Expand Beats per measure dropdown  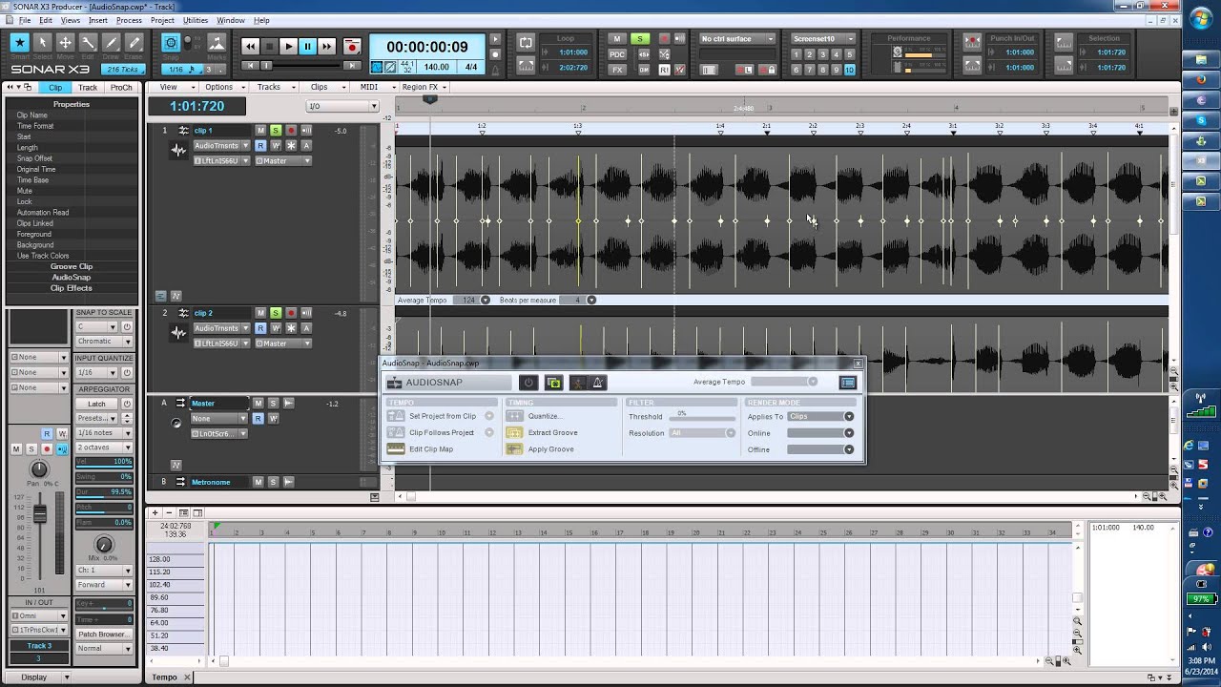[591, 301]
